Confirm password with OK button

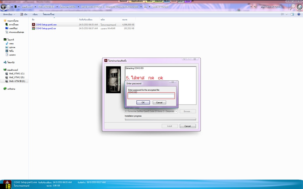pyautogui.click(x=143, y=102)
